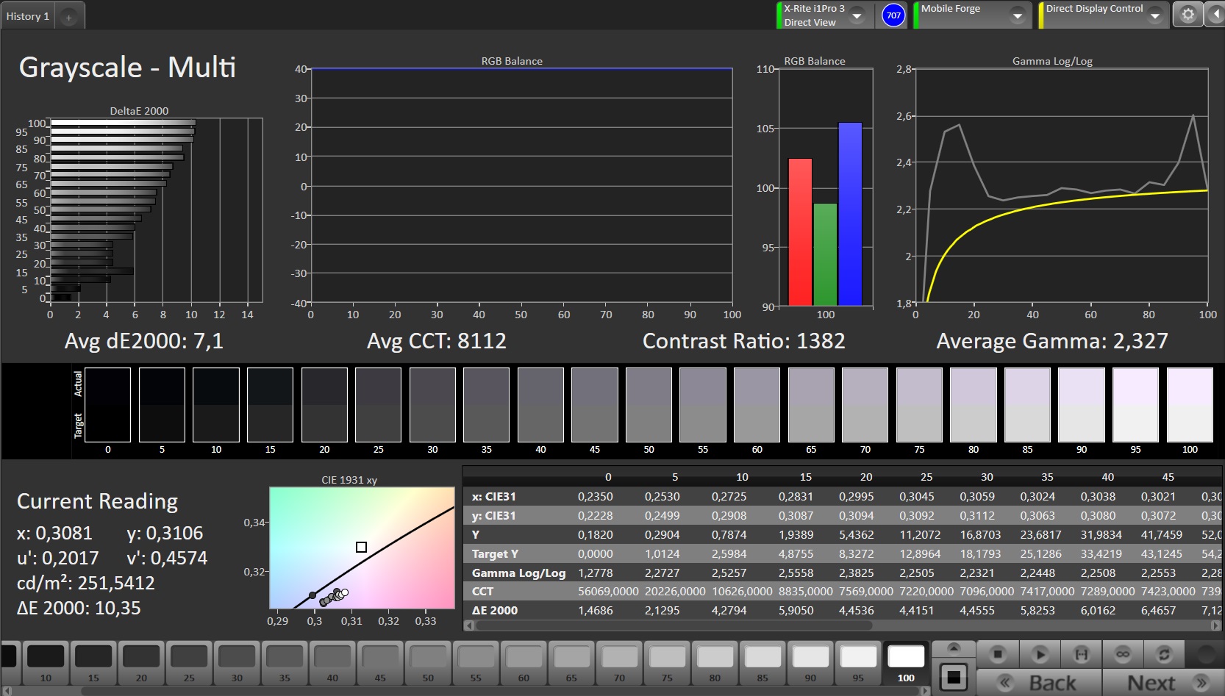
Task: Click the horizontal scrollbar under the data table
Action: (674, 625)
